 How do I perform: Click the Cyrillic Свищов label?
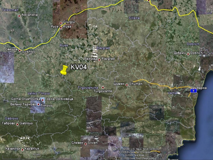point(11,49)
